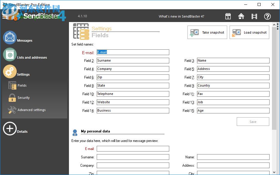This screenshot has height=175, width=280.
Task: Click the Load snapshot button
Action: (x=249, y=32)
